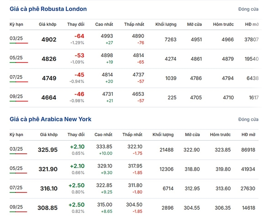The height and width of the screenshot is (217, 274).
Task: Click the previous day price 313.60
Action: coord(223,189)
